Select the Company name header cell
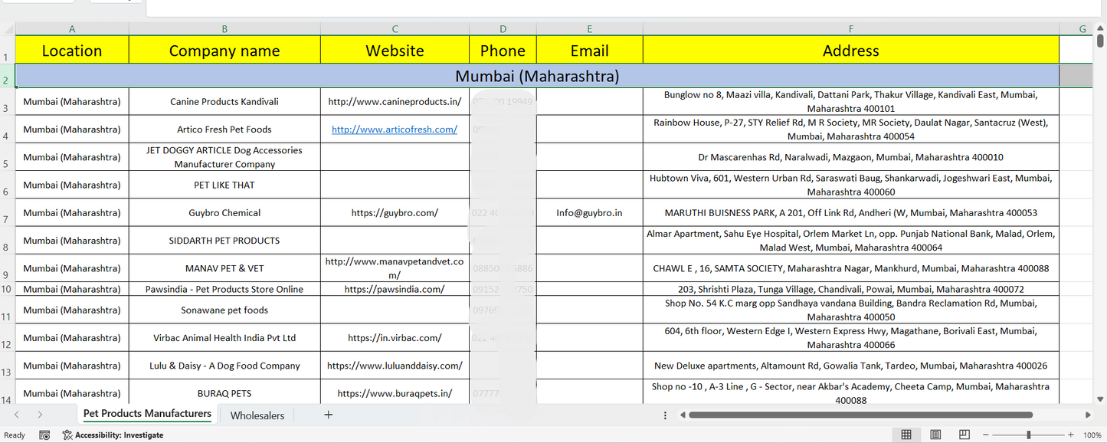 224,50
